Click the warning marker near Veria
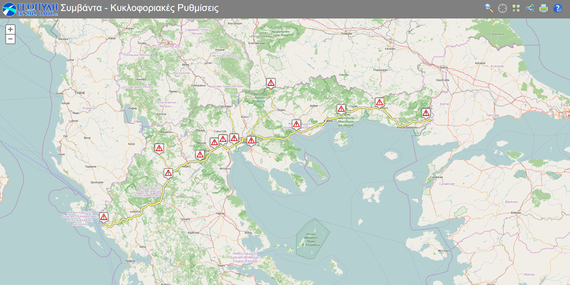The width and height of the screenshot is (570, 285). 200,155
